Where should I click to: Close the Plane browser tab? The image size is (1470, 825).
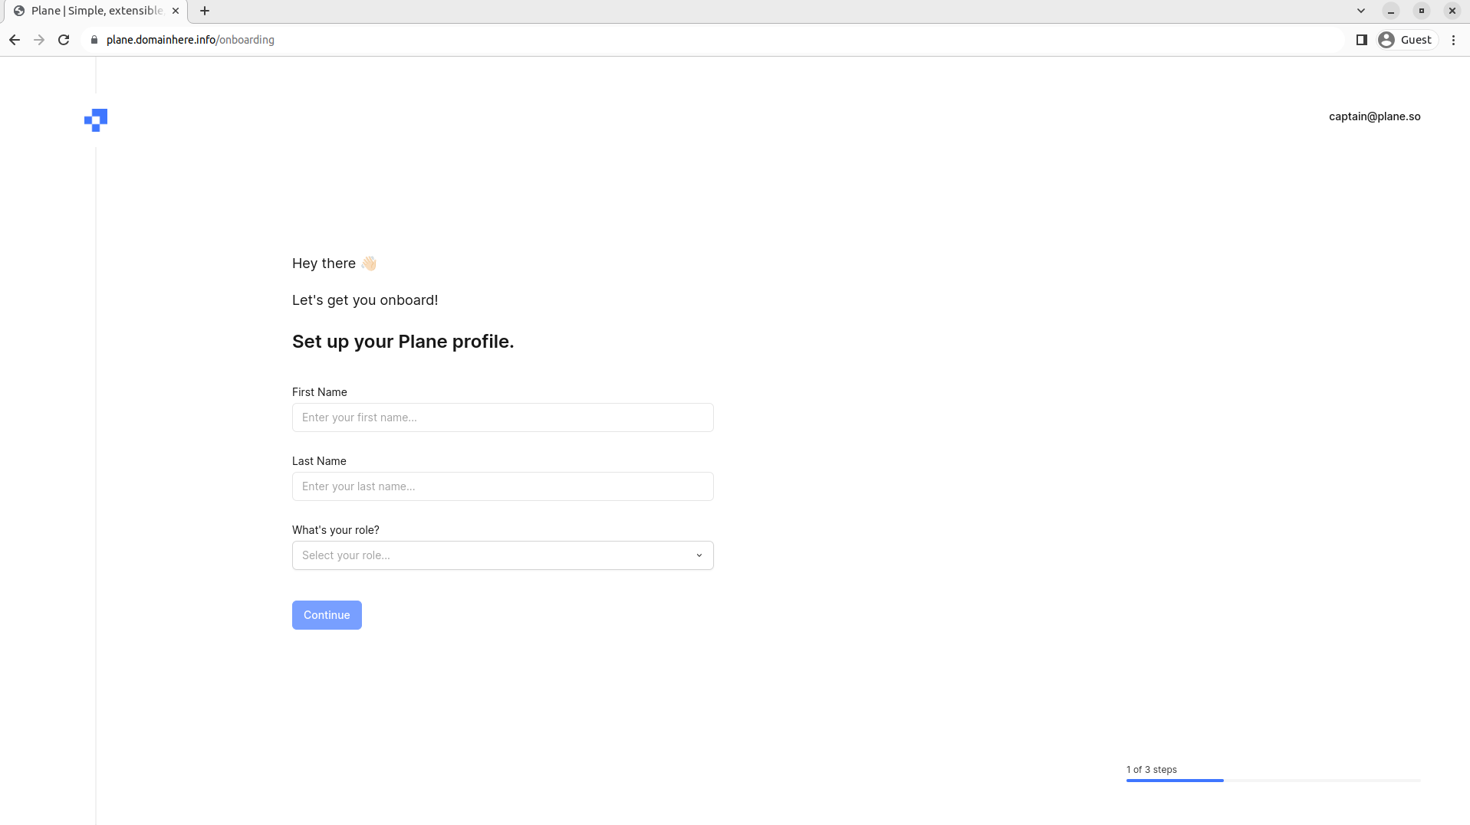(176, 11)
